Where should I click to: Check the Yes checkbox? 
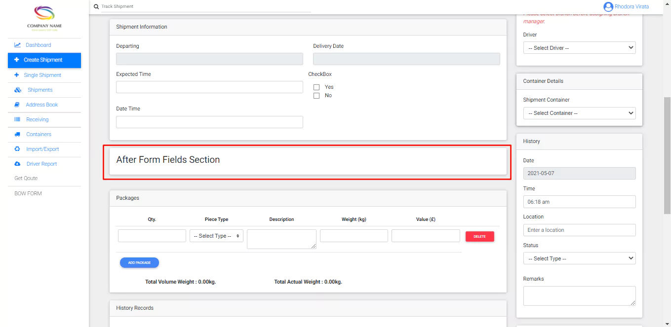pos(316,87)
